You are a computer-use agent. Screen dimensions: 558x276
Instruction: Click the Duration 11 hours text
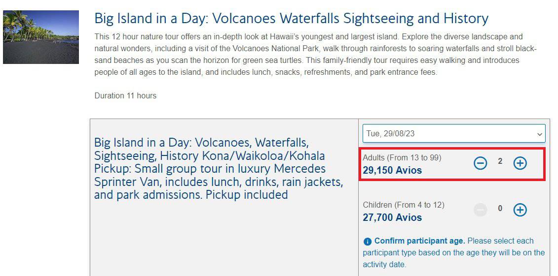click(125, 96)
